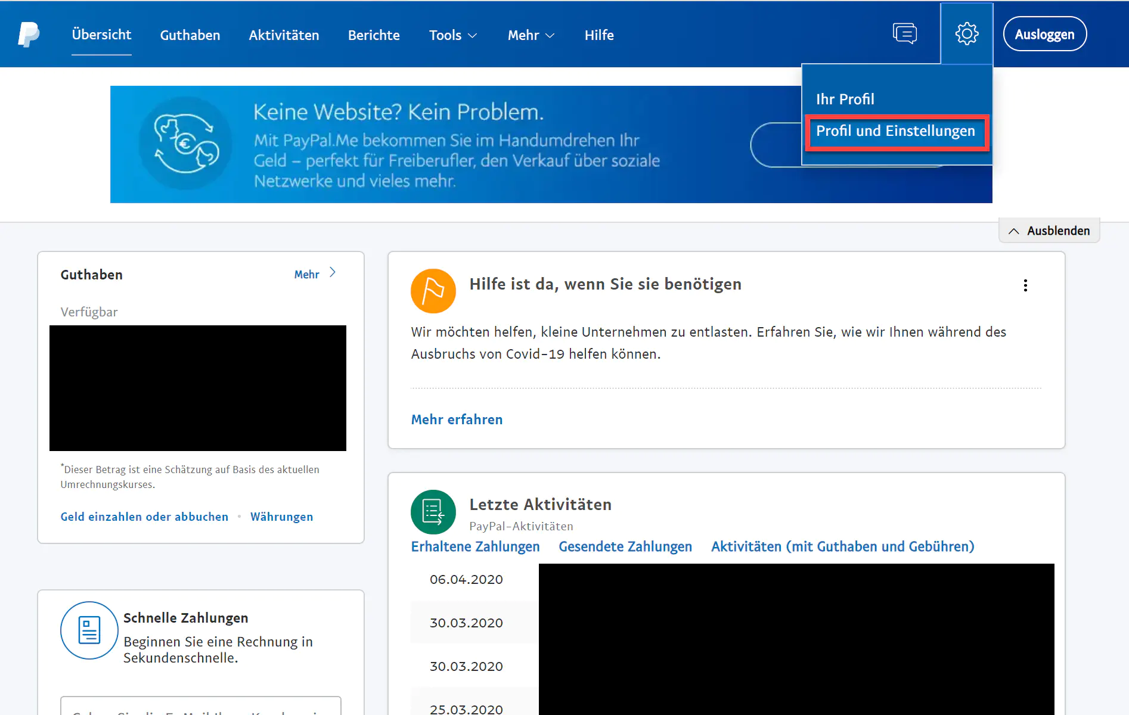The height and width of the screenshot is (715, 1129).
Task: Open the Guthaben Mehr chevron link
Action: click(315, 274)
